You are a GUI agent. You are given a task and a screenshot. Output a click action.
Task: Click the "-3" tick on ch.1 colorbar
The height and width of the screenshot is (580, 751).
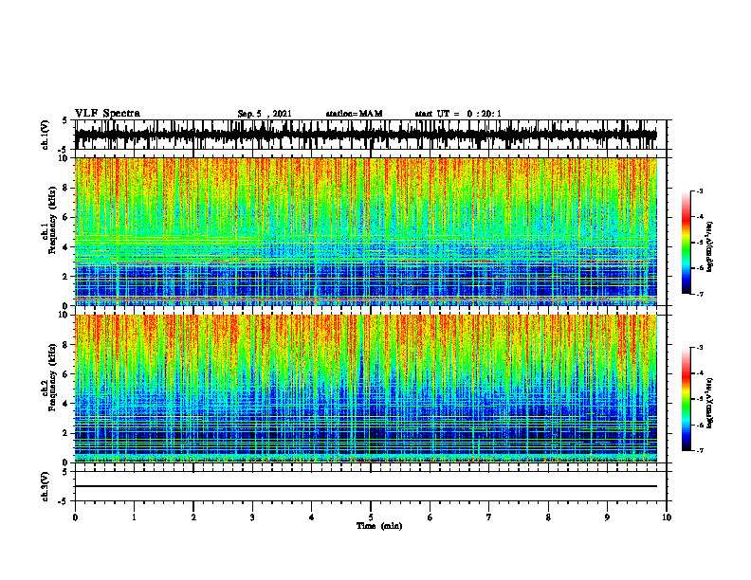coord(700,190)
